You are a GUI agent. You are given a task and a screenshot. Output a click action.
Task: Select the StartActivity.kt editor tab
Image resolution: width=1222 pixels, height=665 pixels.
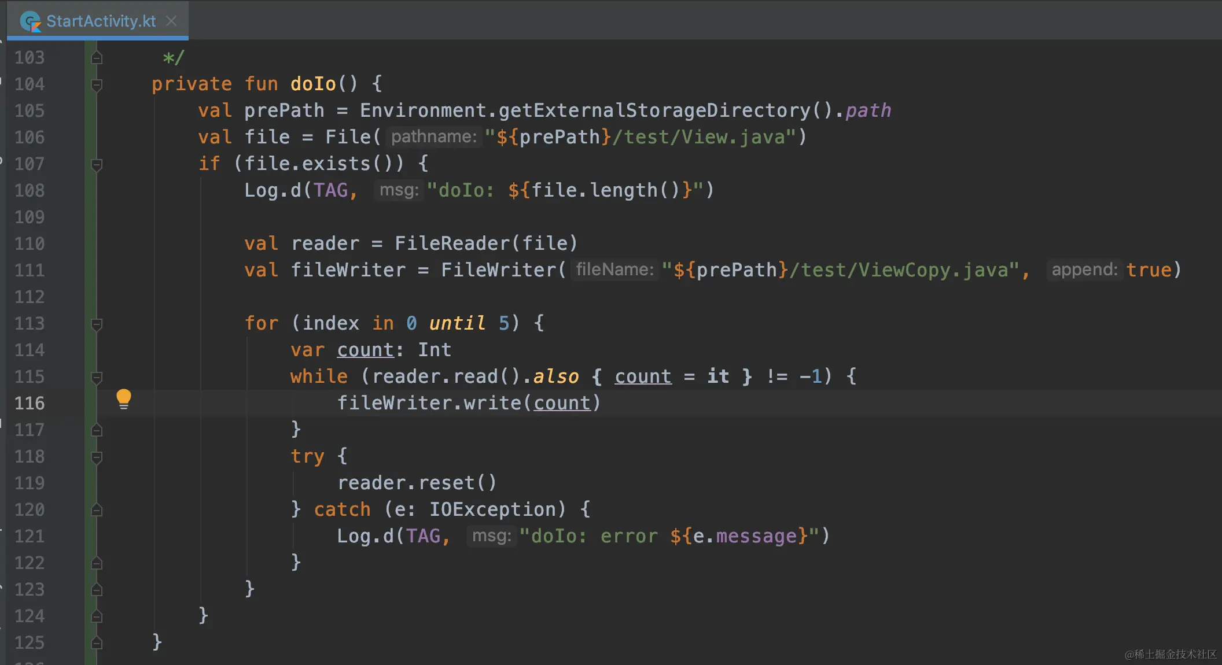(x=98, y=21)
